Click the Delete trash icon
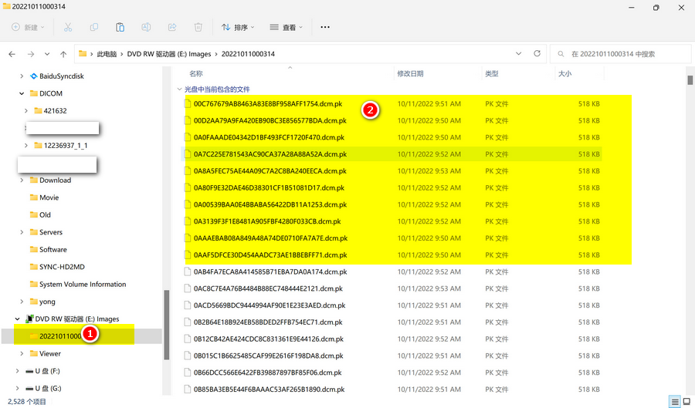Viewport: 695px width, 408px height. 198,28
